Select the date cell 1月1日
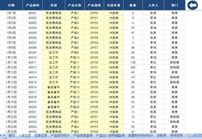Viewport: 202px width, 139px height. (11, 13)
